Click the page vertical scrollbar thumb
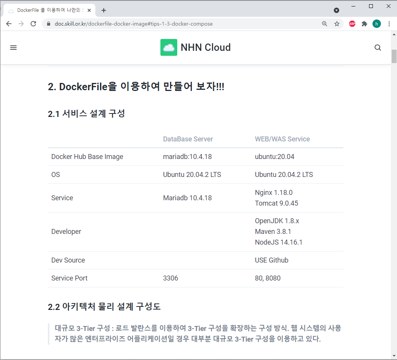Viewport: 397px width, 360px height. click(x=394, y=56)
